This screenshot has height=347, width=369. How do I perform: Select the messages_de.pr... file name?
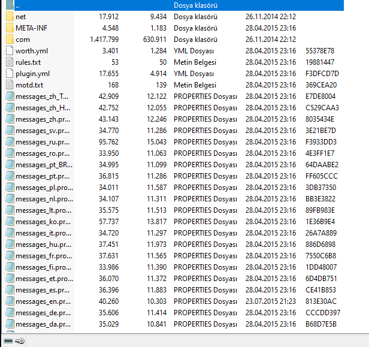(43, 313)
